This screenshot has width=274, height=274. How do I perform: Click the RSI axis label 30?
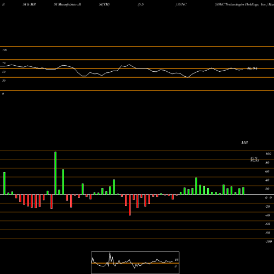(x=4, y=81)
